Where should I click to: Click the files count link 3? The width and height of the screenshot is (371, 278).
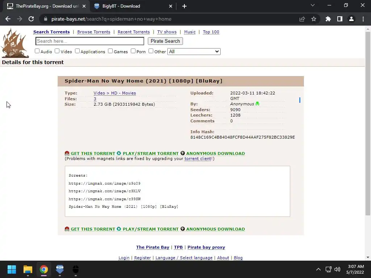(x=95, y=99)
